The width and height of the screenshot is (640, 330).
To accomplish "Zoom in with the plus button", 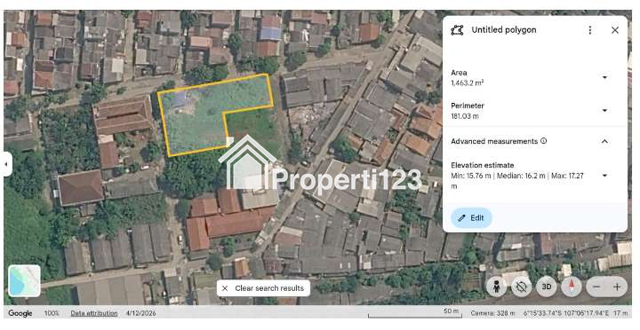I will pos(617,287).
